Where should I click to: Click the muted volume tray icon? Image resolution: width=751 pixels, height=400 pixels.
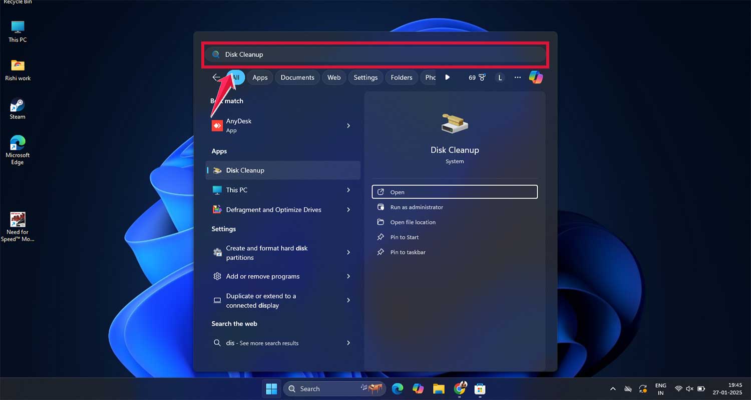point(689,388)
